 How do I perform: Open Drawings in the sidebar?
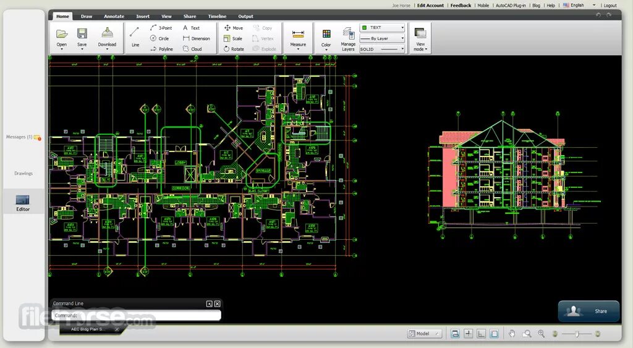tap(23, 173)
